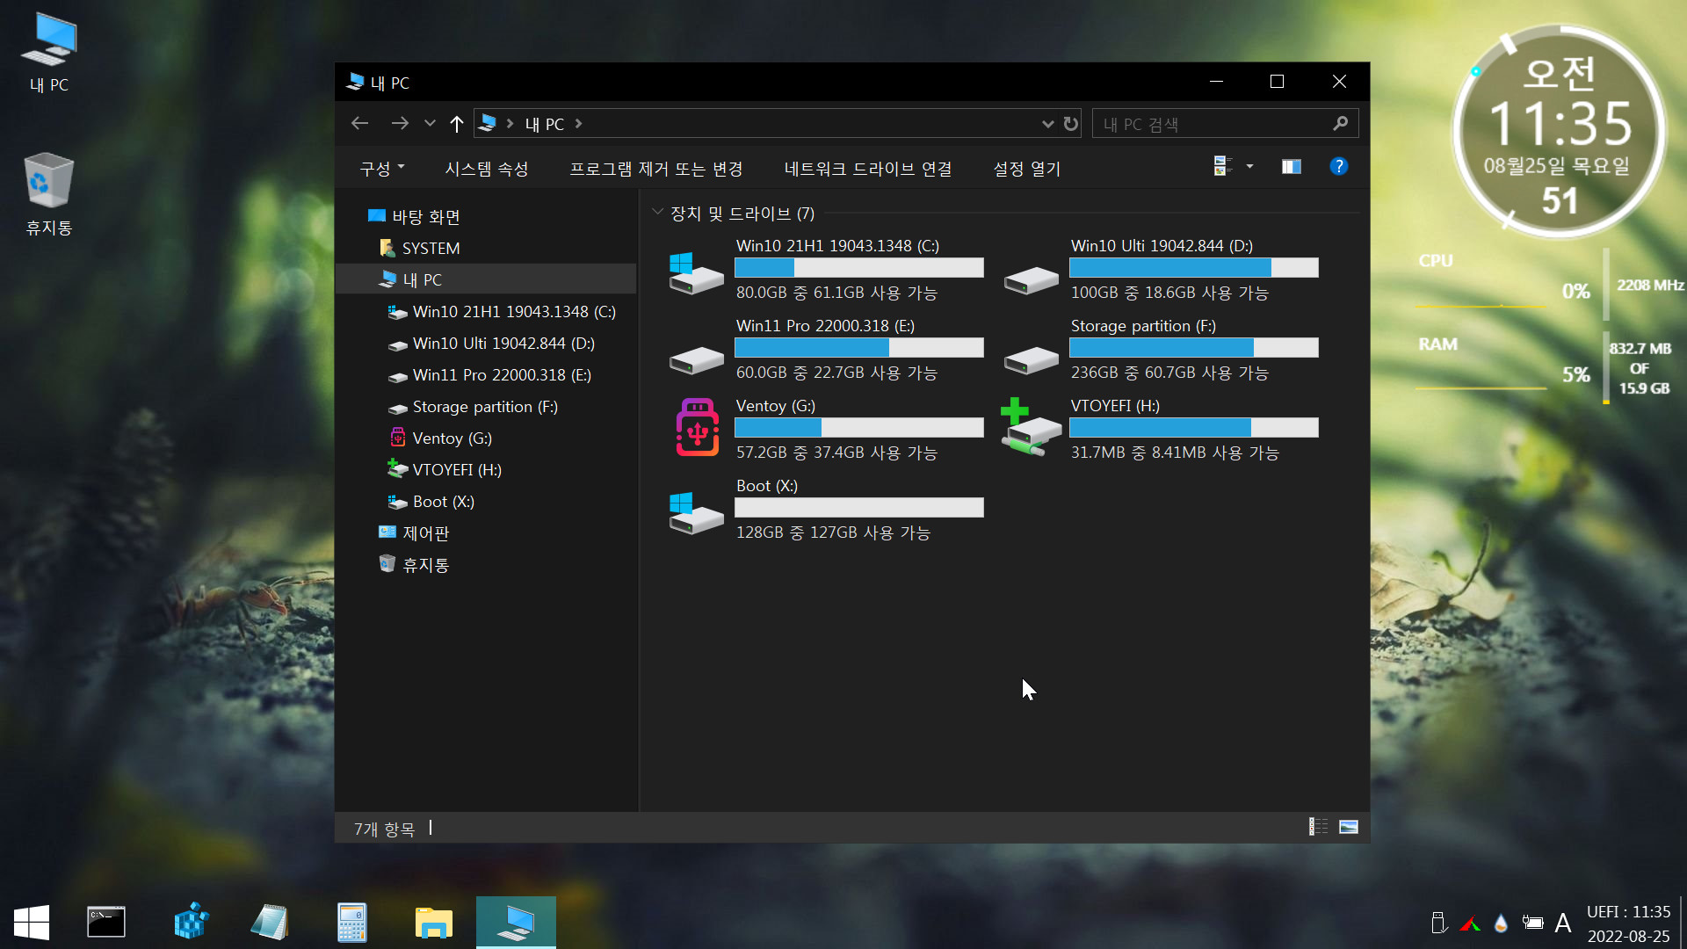Click the C: drive usage bar
Viewport: 1687px width, 949px height.
tap(858, 267)
